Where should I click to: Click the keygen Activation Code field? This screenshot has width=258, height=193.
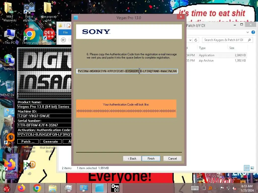click(44, 134)
